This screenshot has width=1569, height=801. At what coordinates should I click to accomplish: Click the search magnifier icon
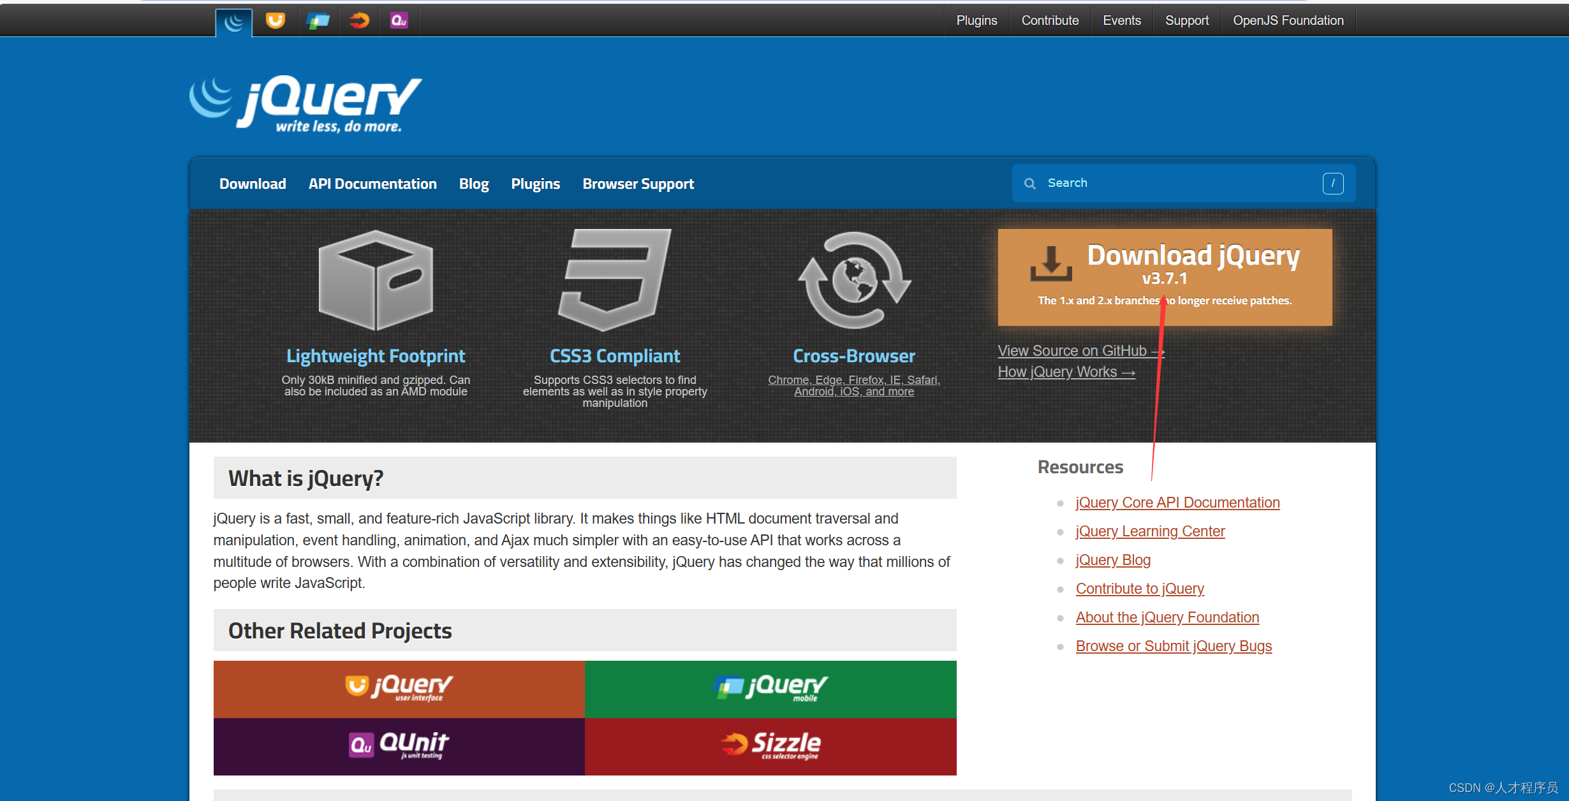[1030, 184]
